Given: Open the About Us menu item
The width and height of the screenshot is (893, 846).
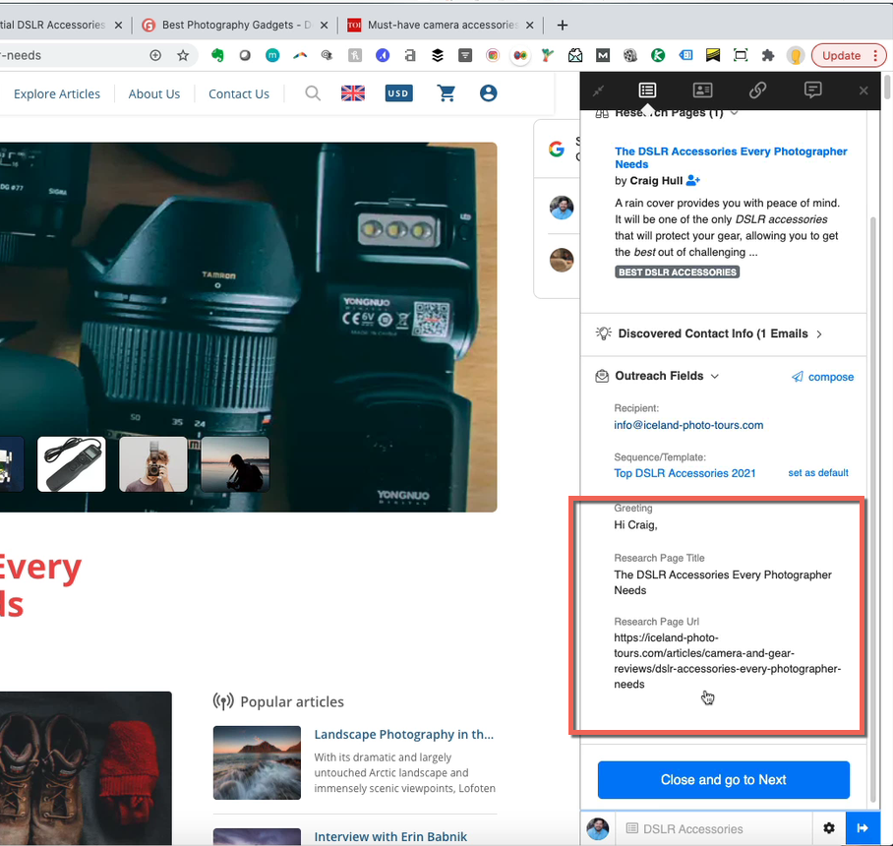Looking at the screenshot, I should pyautogui.click(x=154, y=93).
